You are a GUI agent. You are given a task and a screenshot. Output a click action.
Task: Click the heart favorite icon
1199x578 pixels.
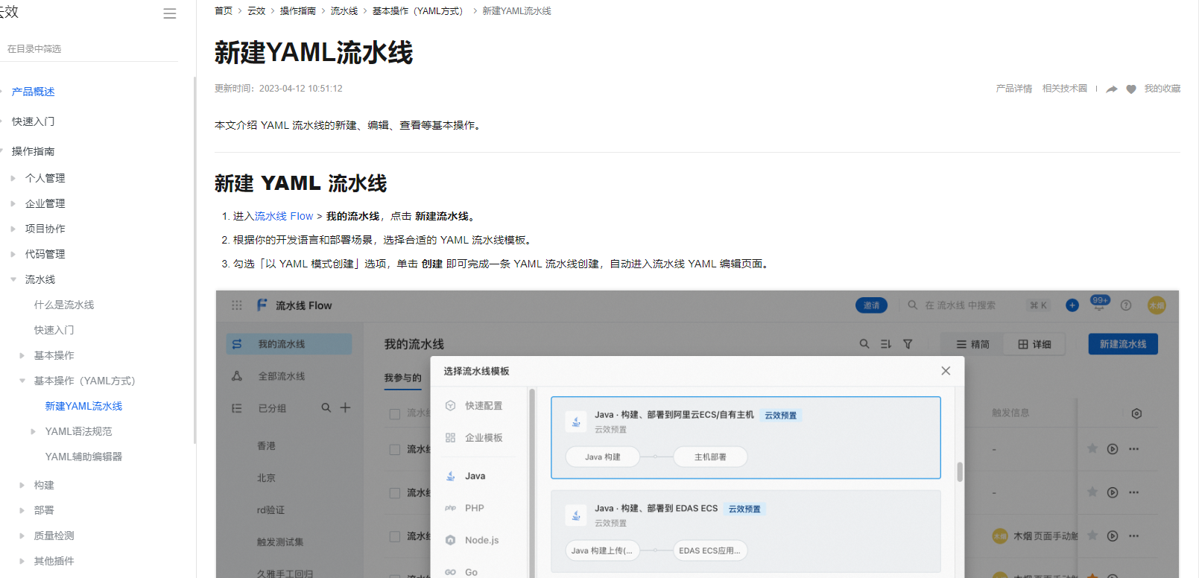[x=1131, y=89]
